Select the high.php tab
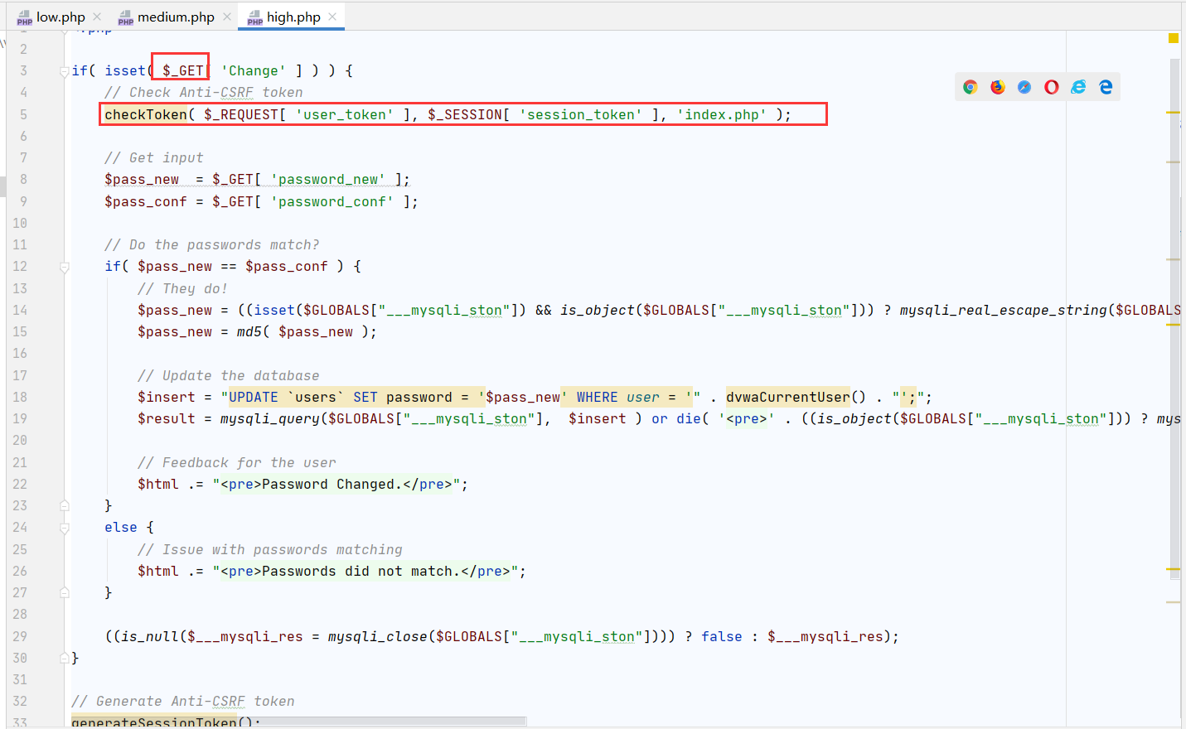The width and height of the screenshot is (1186, 729). 293,17
